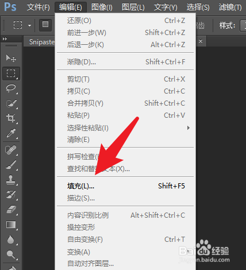
Task: Close the document tab
Action: click(x=201, y=41)
